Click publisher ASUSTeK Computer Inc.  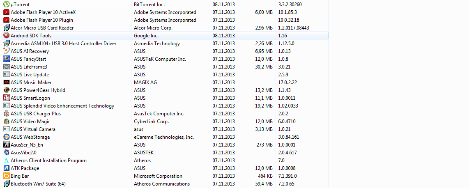coord(160,59)
